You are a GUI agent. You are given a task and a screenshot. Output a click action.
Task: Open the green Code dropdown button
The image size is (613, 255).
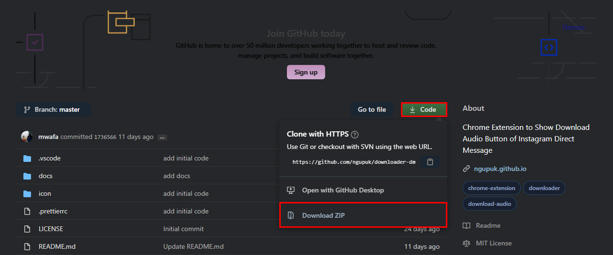click(x=424, y=109)
